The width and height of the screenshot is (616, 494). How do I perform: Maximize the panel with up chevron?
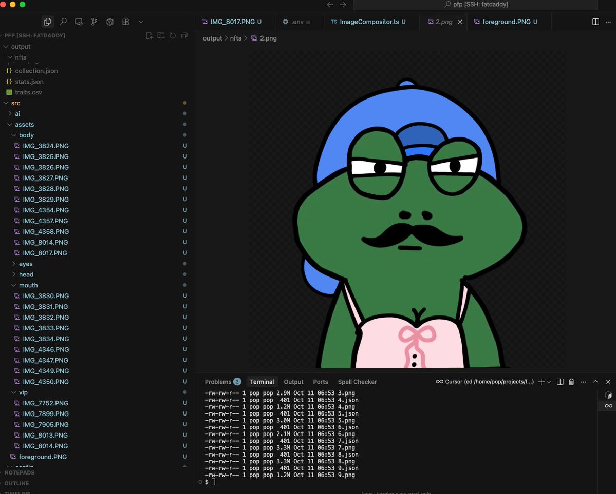tap(595, 382)
